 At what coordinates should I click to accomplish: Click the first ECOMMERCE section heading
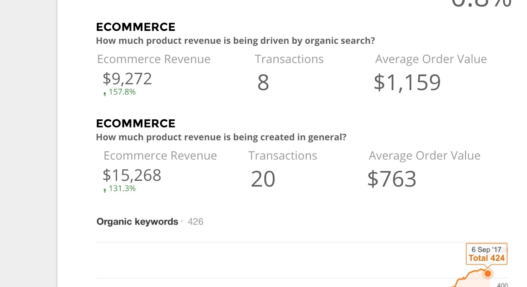136,27
